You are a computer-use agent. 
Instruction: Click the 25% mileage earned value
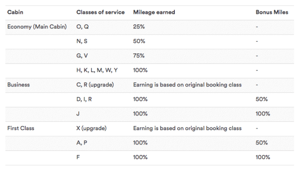tap(139, 27)
